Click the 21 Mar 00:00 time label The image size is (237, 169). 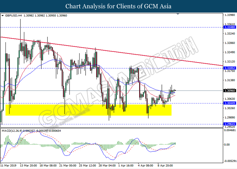(68, 166)
